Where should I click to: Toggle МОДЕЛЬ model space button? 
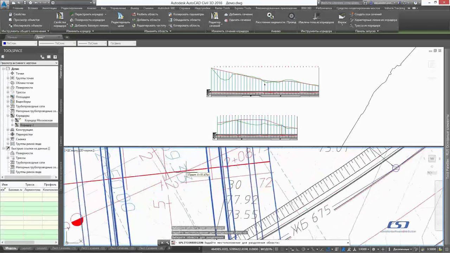(x=266, y=249)
